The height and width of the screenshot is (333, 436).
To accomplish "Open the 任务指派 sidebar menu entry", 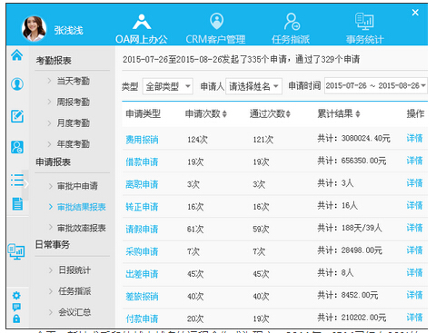I will [x=74, y=291].
